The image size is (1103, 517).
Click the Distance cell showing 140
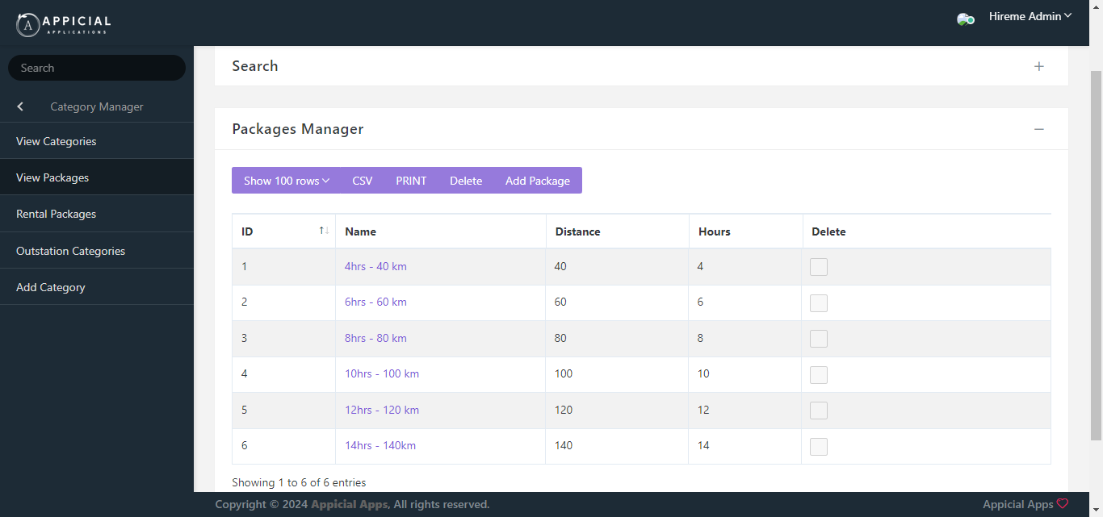click(x=617, y=446)
